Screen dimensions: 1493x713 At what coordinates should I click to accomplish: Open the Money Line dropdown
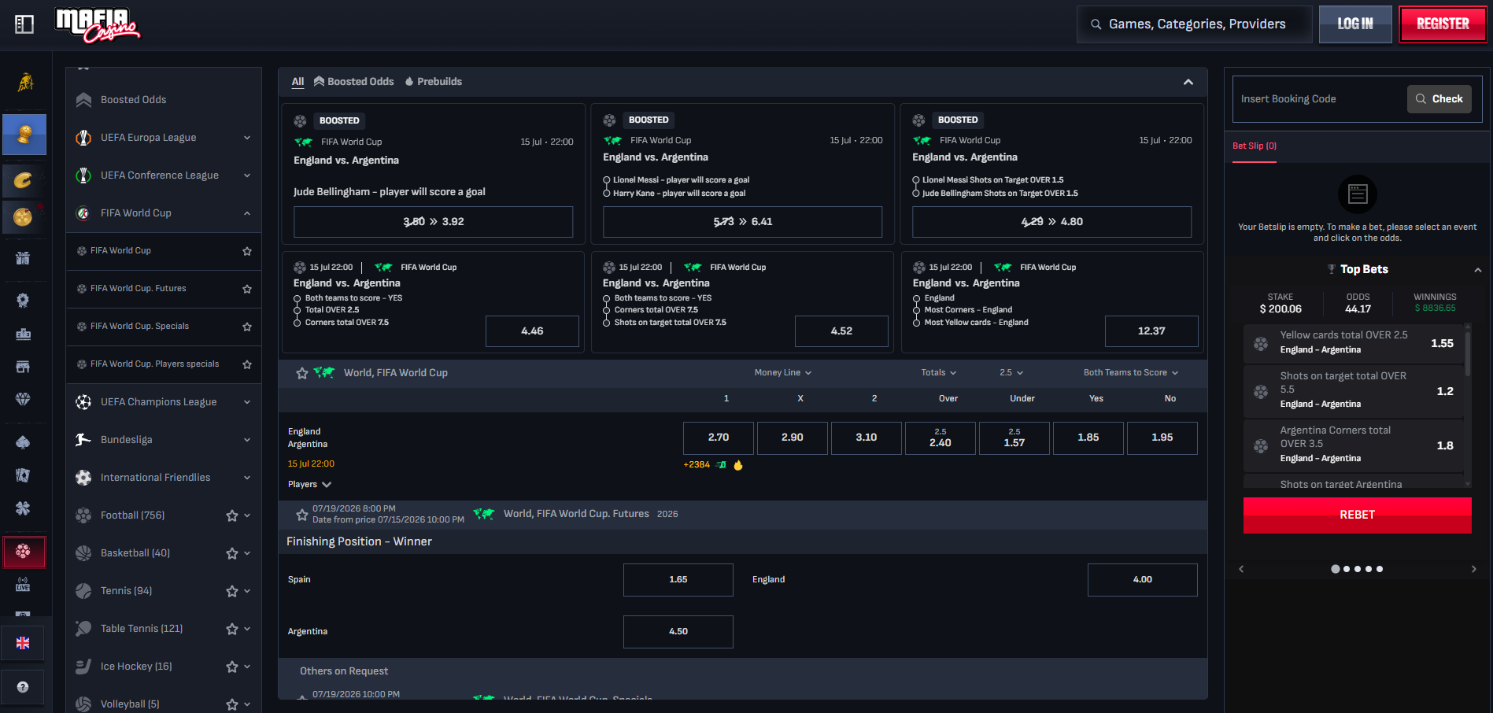coord(782,373)
